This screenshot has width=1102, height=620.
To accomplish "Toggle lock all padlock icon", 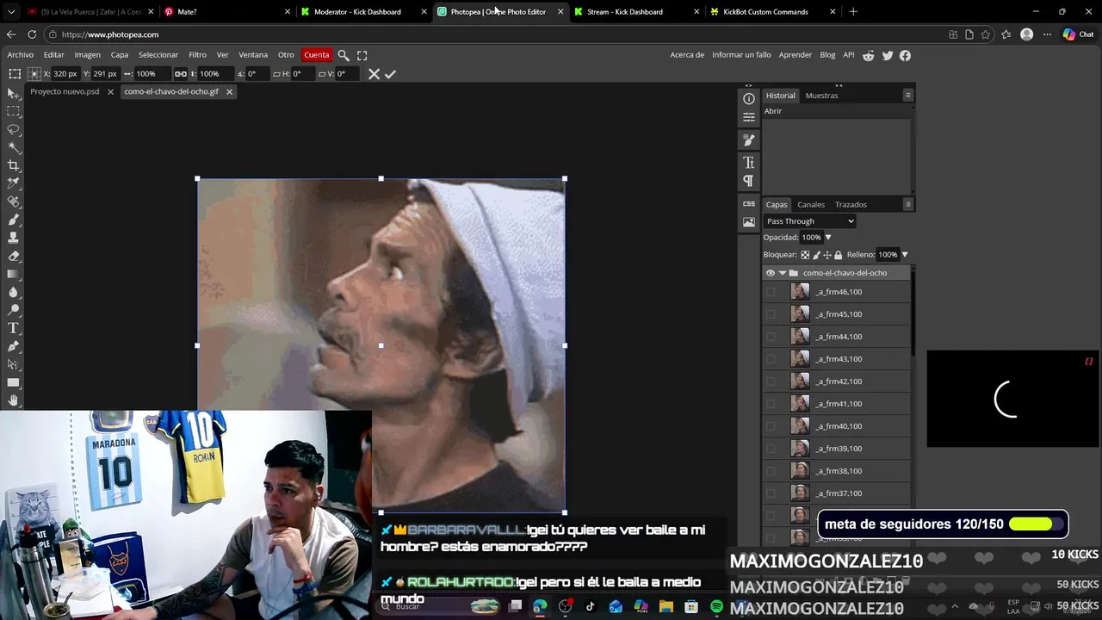I will [x=838, y=255].
